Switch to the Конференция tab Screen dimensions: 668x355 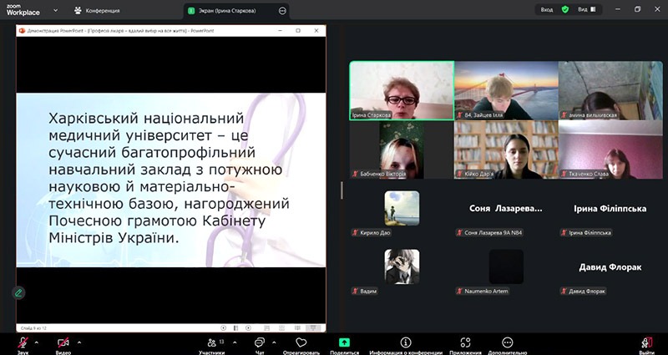109,11
